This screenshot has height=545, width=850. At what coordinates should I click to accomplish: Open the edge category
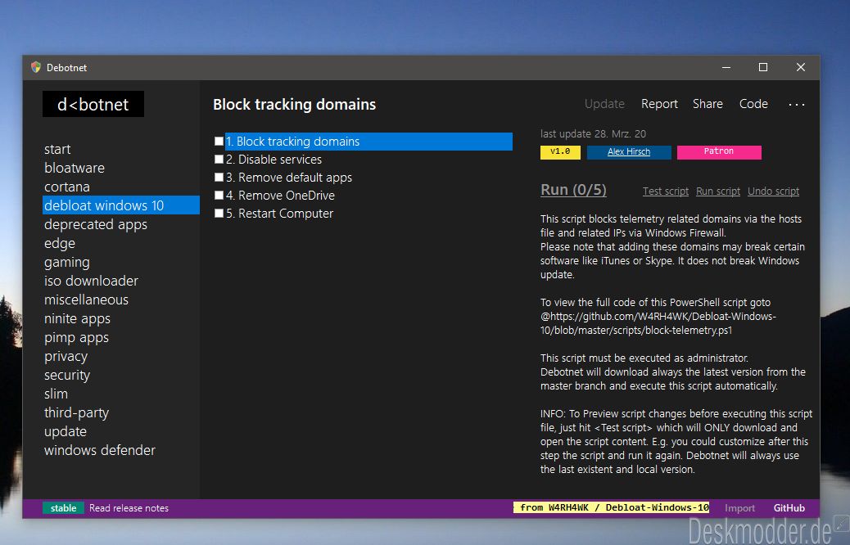(60, 243)
